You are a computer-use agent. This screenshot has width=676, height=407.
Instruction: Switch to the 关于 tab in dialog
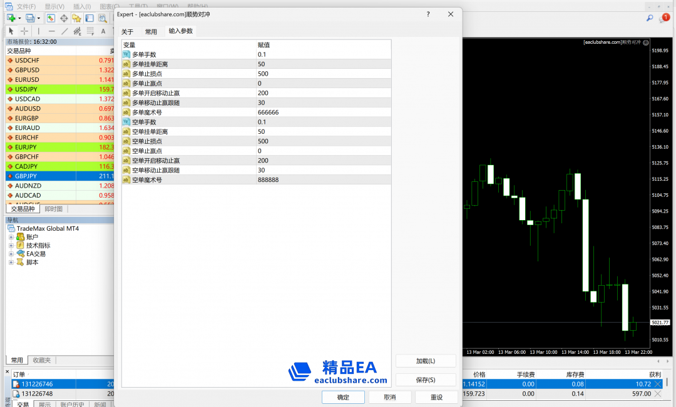127,32
